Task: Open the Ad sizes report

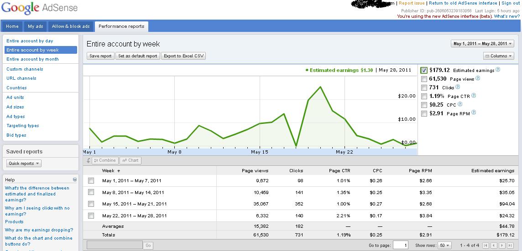Action: (x=15, y=107)
